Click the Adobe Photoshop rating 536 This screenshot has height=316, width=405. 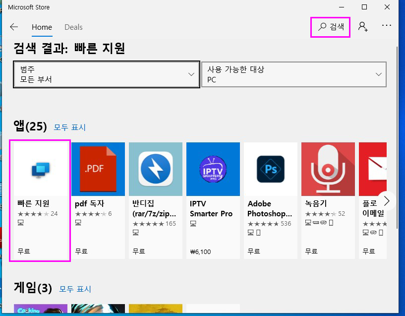[x=269, y=224]
